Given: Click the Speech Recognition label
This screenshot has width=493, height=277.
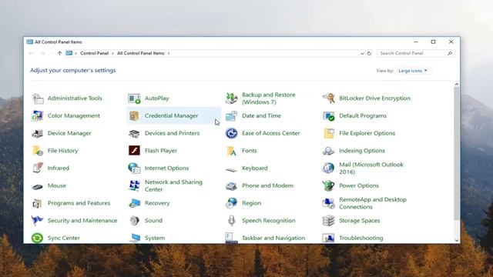Looking at the screenshot, I should point(269,221).
